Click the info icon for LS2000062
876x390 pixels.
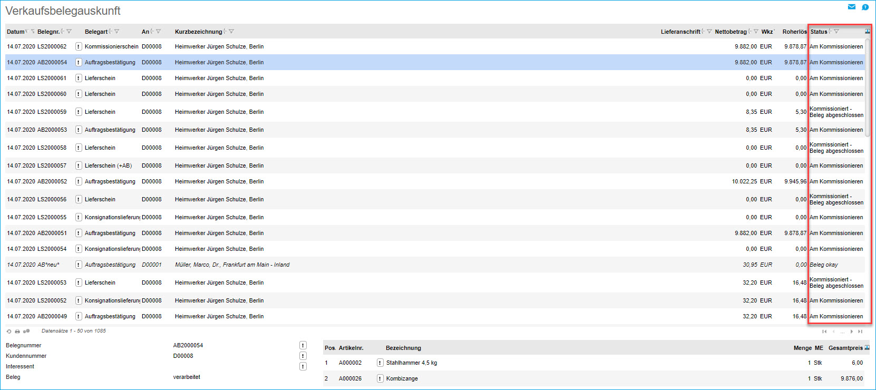[79, 46]
